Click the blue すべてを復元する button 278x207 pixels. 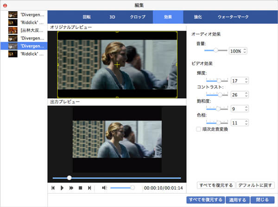click(205, 200)
